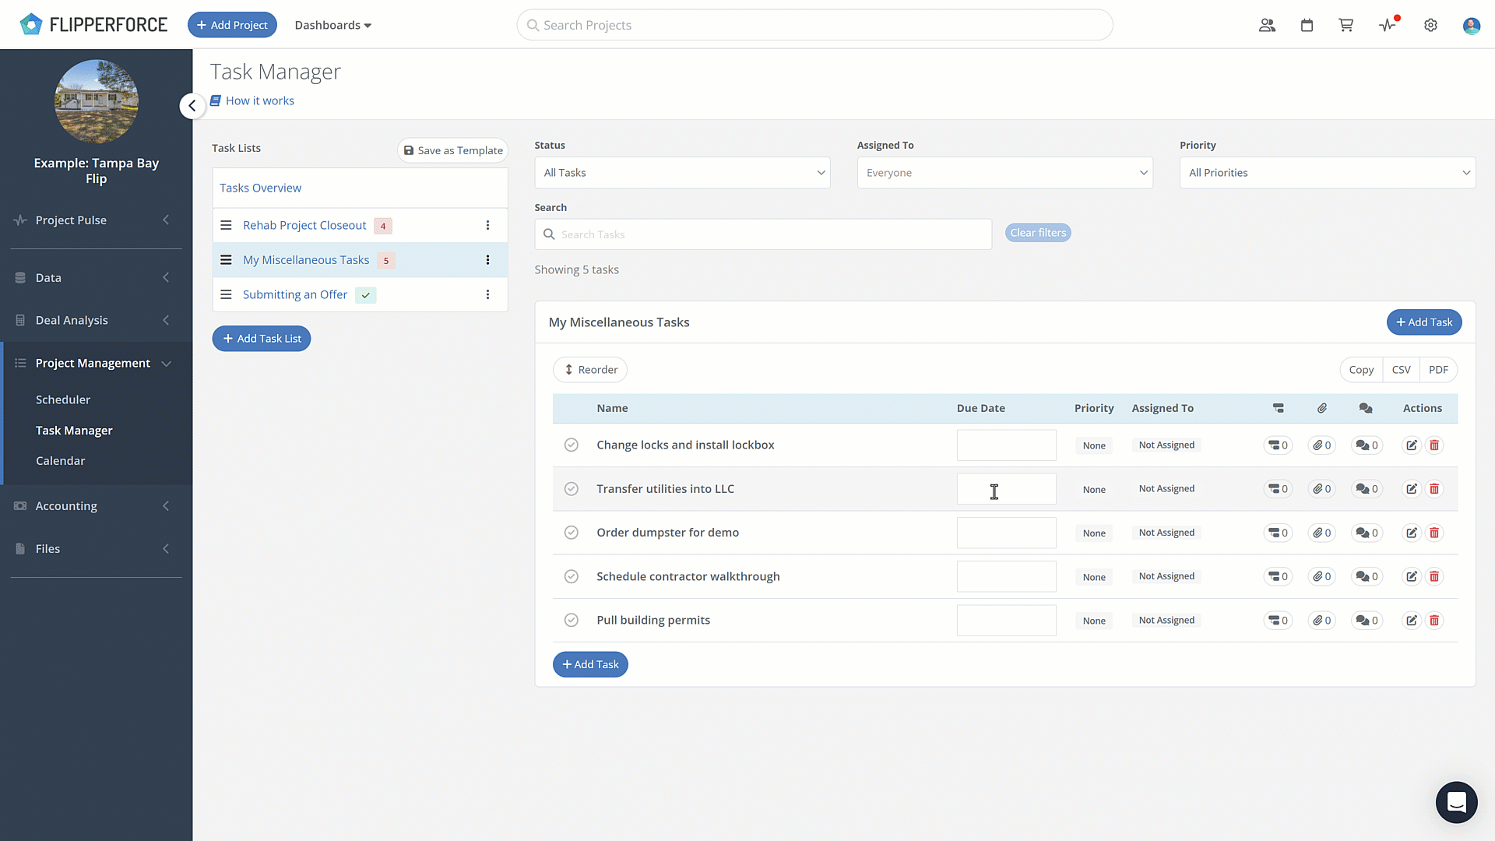Go to Scheduler in sidebar
This screenshot has width=1495, height=841.
pyautogui.click(x=63, y=399)
